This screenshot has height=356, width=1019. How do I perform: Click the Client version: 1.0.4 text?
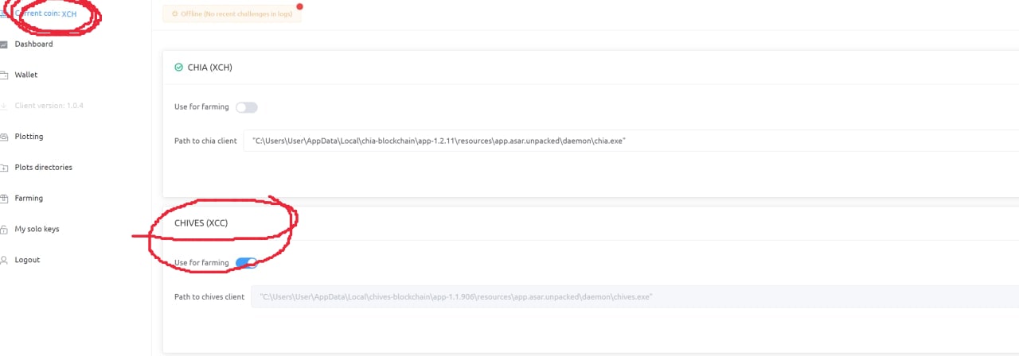[x=49, y=106]
